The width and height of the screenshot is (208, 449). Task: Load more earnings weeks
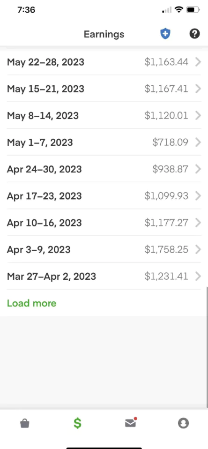tap(32, 303)
